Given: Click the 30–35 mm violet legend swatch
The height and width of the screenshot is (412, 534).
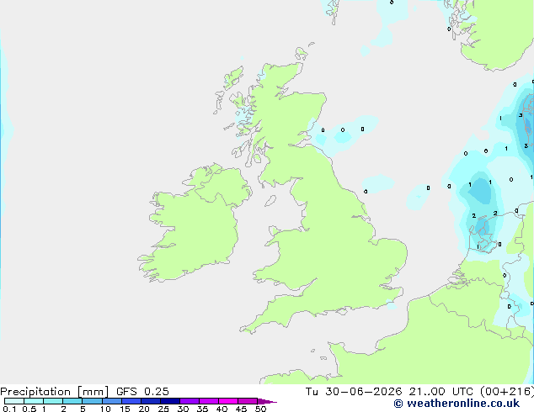Looking at the screenshot, I should [x=190, y=401].
